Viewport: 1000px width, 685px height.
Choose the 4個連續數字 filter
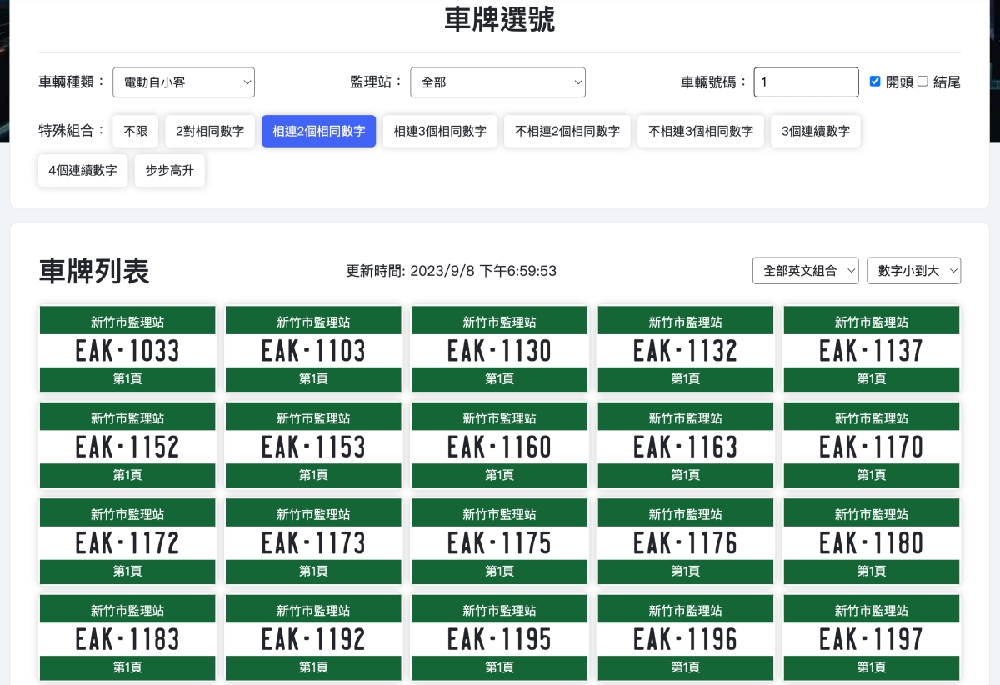[82, 171]
